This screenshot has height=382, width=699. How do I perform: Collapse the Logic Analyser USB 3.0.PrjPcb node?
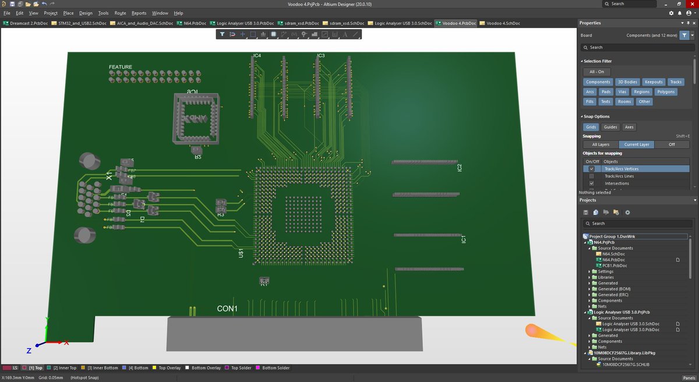[x=584, y=312]
